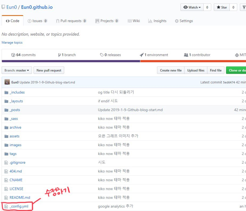
Task: Click the Upload files button
Action: [x=196, y=70]
